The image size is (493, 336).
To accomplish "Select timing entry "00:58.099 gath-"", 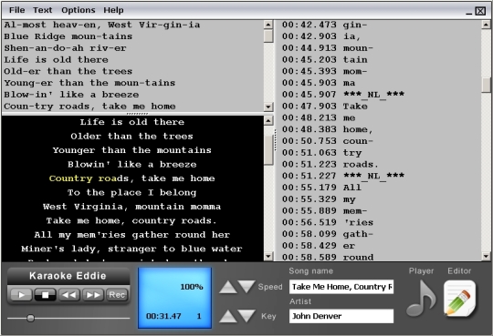I will click(328, 234).
